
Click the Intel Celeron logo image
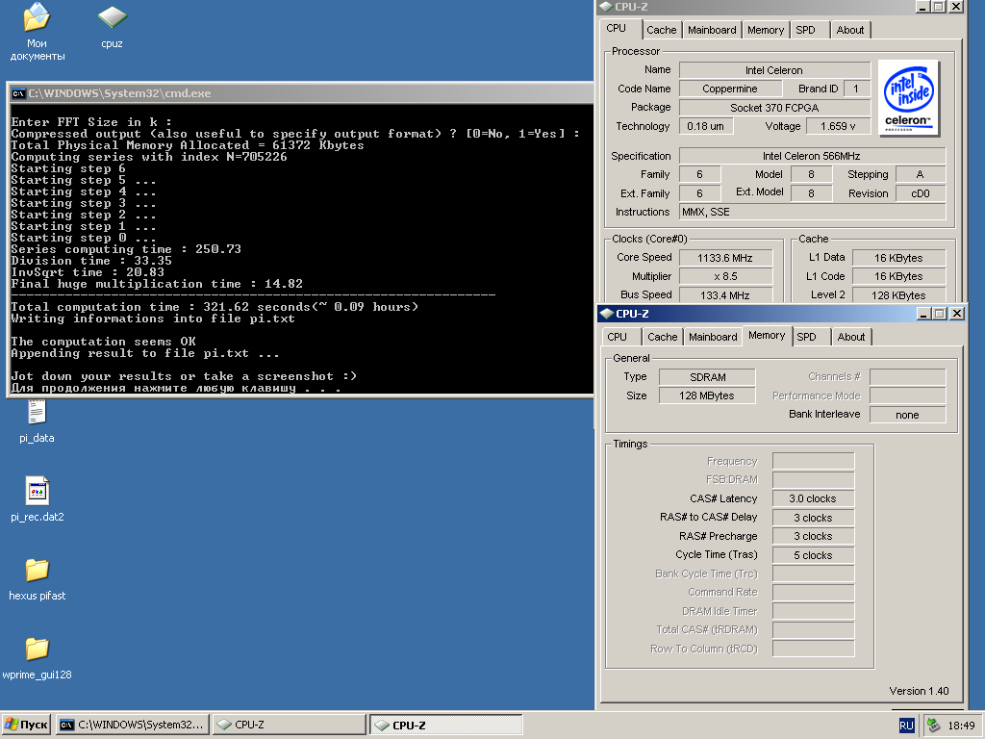tap(908, 98)
